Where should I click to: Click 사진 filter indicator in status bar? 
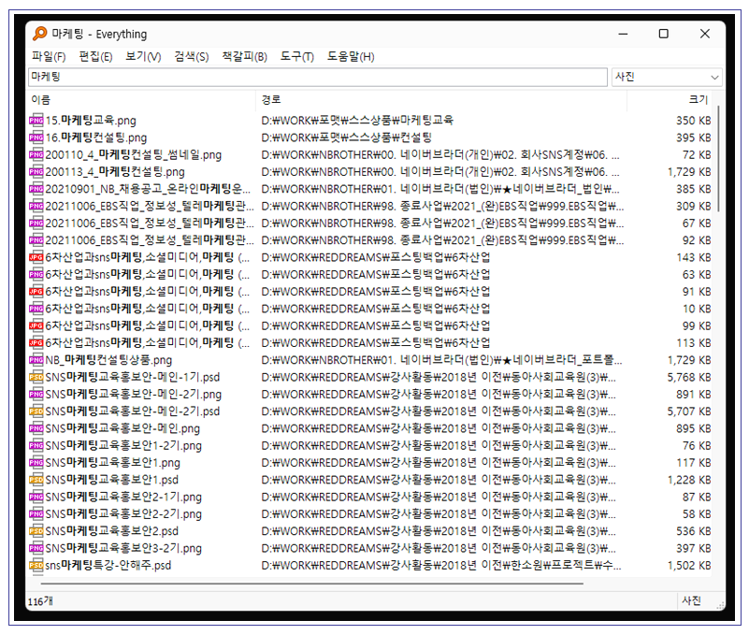click(692, 600)
